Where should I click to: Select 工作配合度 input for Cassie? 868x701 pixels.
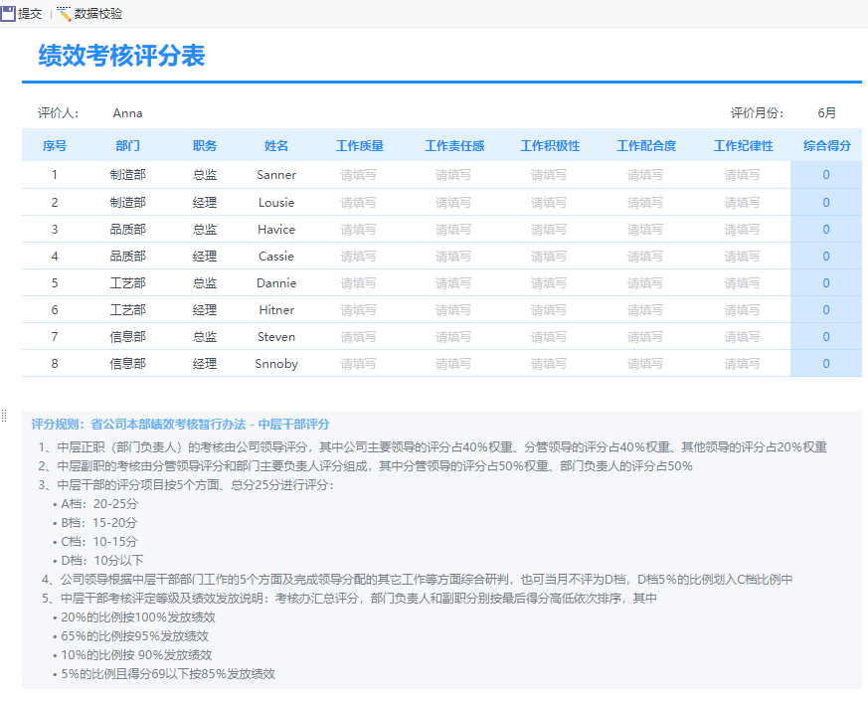coord(645,256)
